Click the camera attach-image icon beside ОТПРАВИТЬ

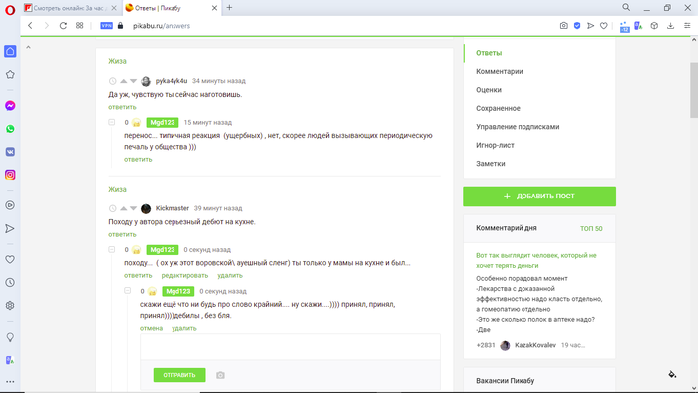[220, 375]
